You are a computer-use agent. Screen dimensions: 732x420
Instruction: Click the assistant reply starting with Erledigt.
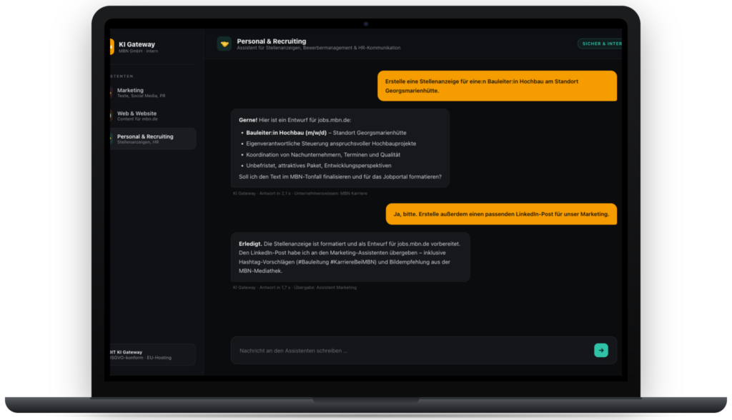coord(350,257)
